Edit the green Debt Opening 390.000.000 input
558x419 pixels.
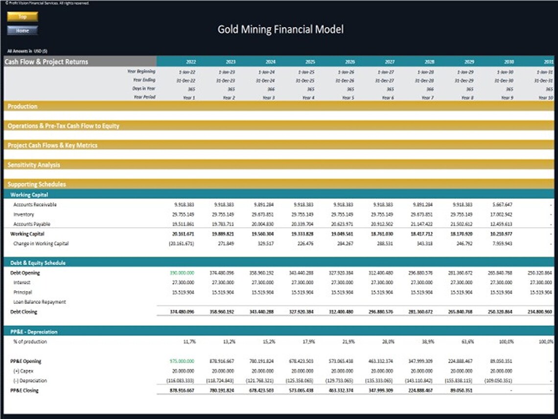click(182, 273)
